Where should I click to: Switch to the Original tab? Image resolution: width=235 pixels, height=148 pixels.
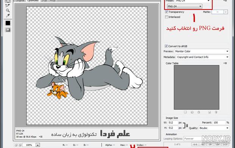tap(20, 1)
